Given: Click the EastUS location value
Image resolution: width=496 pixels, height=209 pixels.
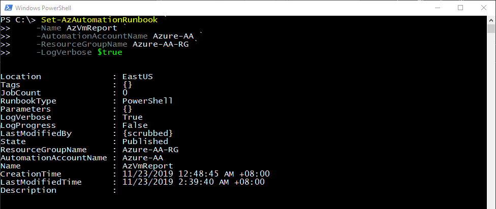Looking at the screenshot, I should 137,77.
